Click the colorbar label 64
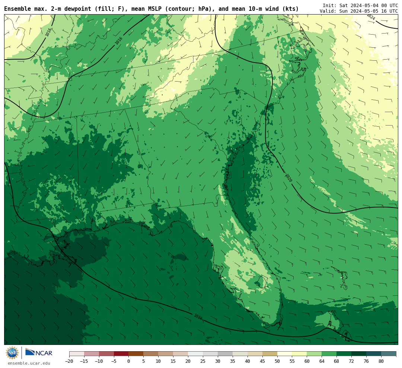Viewport: 402px width, 368px height. click(322, 361)
